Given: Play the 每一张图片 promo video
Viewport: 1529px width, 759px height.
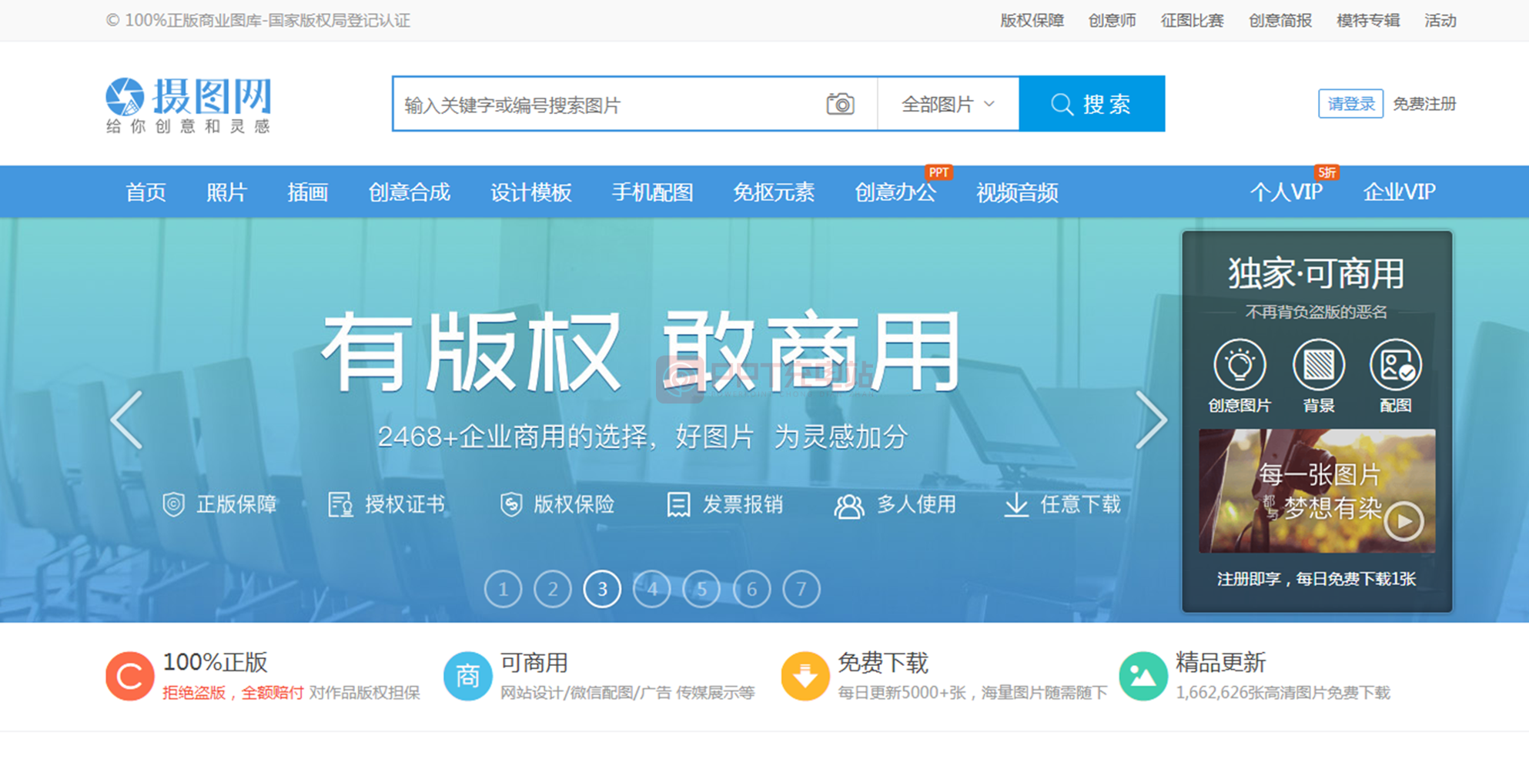Looking at the screenshot, I should pos(1404,521).
